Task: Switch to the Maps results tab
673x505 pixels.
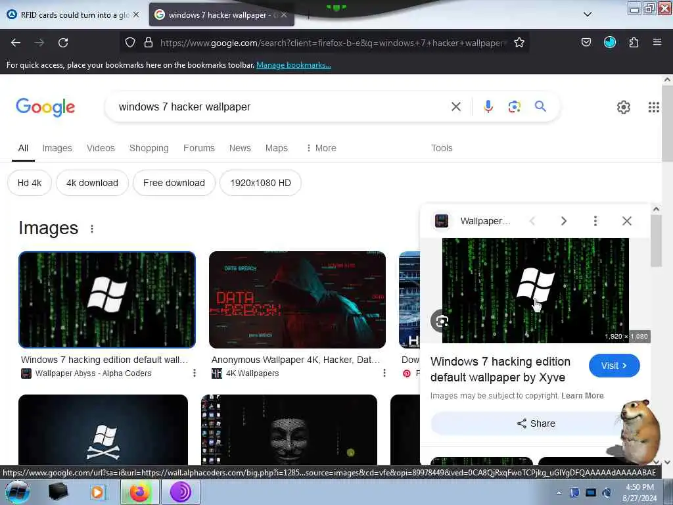Action: pos(277,148)
